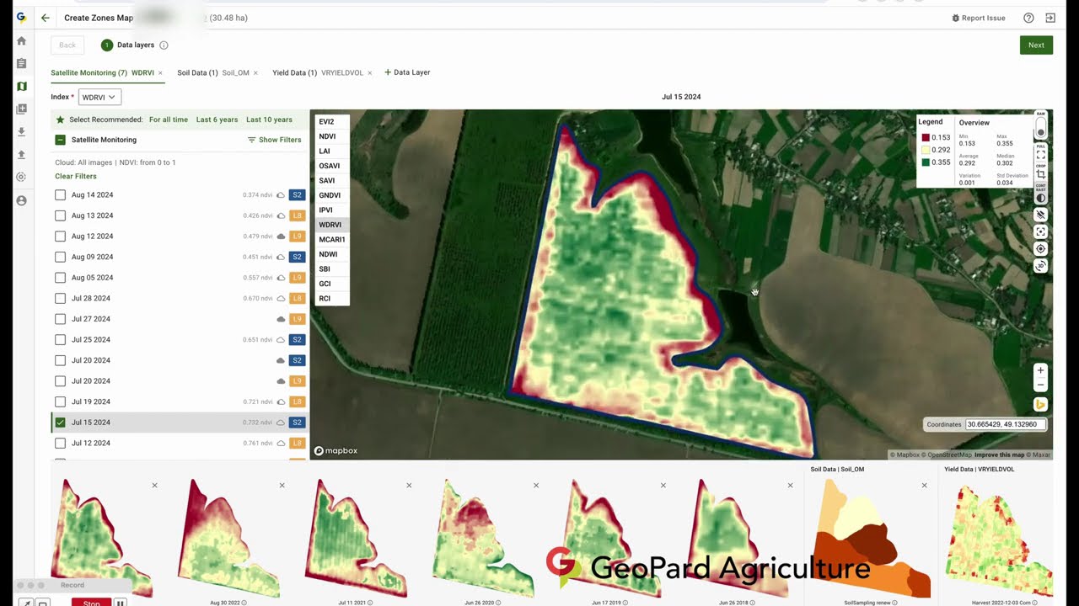
Task: Open the clipboard reports sidebar icon
Action: pos(21,63)
